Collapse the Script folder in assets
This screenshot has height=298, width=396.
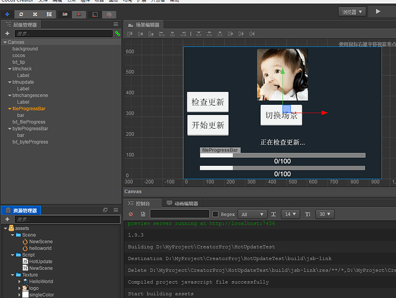(x=12, y=255)
